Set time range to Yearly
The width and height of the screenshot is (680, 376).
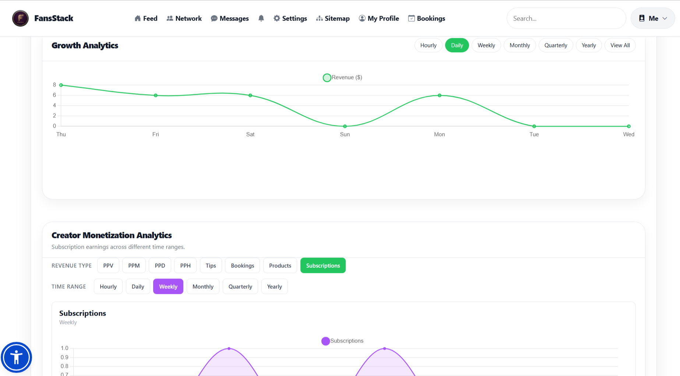coord(275,287)
